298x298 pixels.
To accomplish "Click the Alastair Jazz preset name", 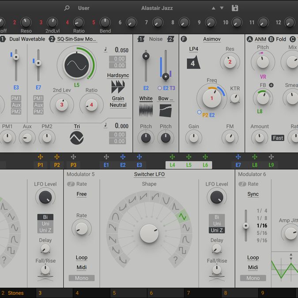I will pos(157,8).
